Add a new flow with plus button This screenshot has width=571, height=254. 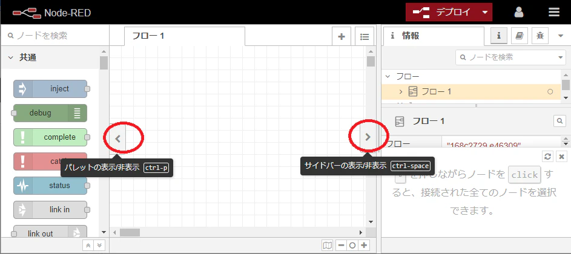pos(342,36)
